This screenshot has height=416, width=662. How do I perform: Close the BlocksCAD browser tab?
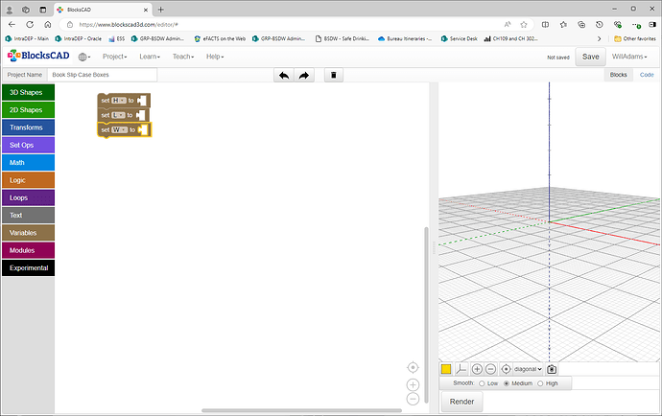[x=146, y=10]
